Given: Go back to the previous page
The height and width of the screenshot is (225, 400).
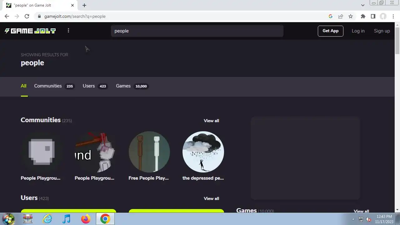Looking at the screenshot, I should click(x=7, y=16).
